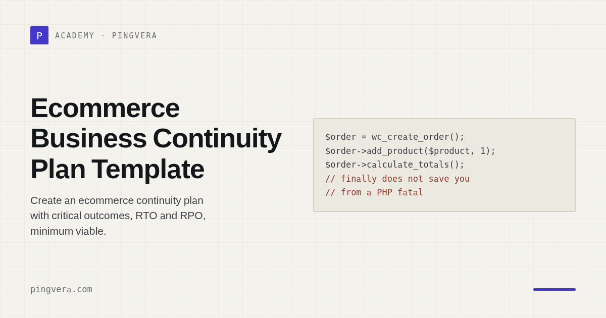Select the subtitle beginning 'Create an ecommerce continuity plan'
Screen dimensions: 606x318
coord(118,216)
